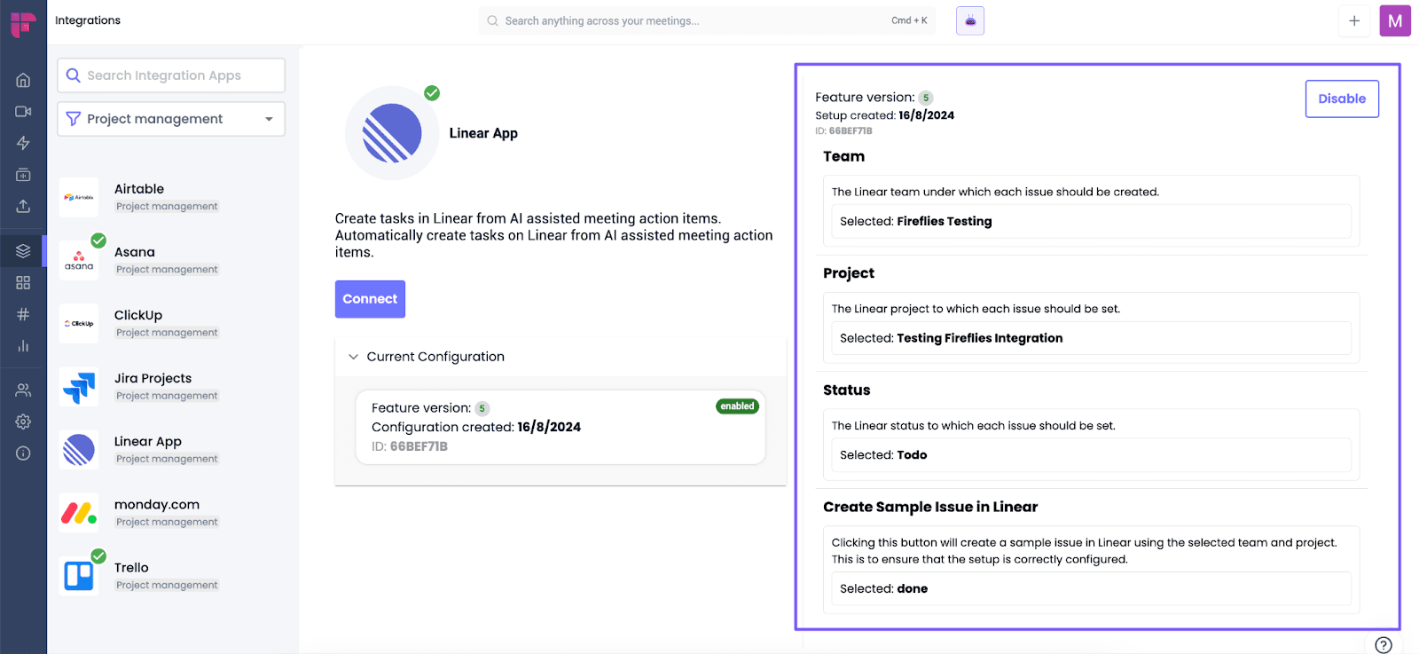Select Jira Projects in the list
The height and width of the screenshot is (654, 1419).
click(171, 387)
